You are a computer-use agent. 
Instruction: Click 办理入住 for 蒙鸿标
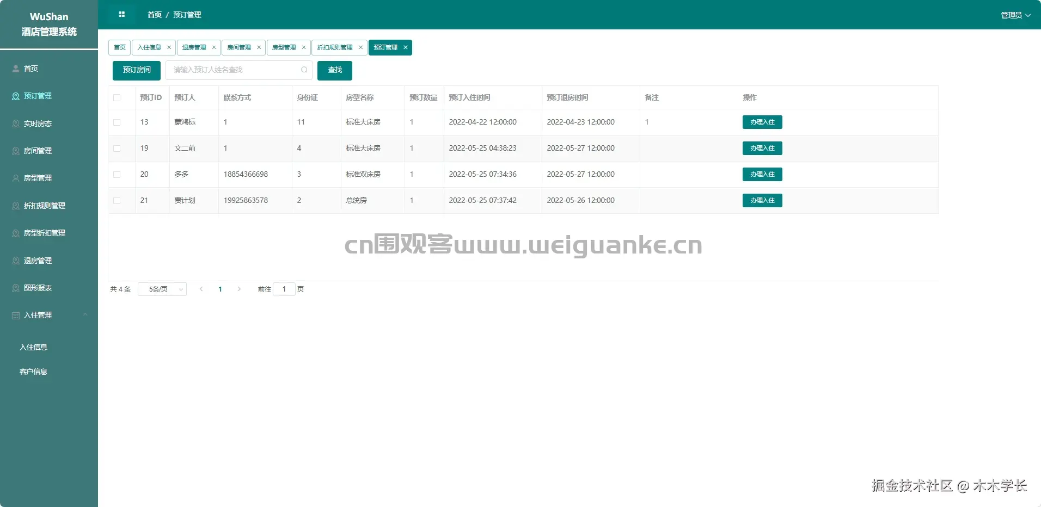[762, 122]
